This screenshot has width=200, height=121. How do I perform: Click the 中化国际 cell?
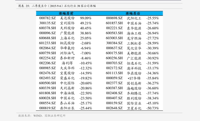[67, 83]
